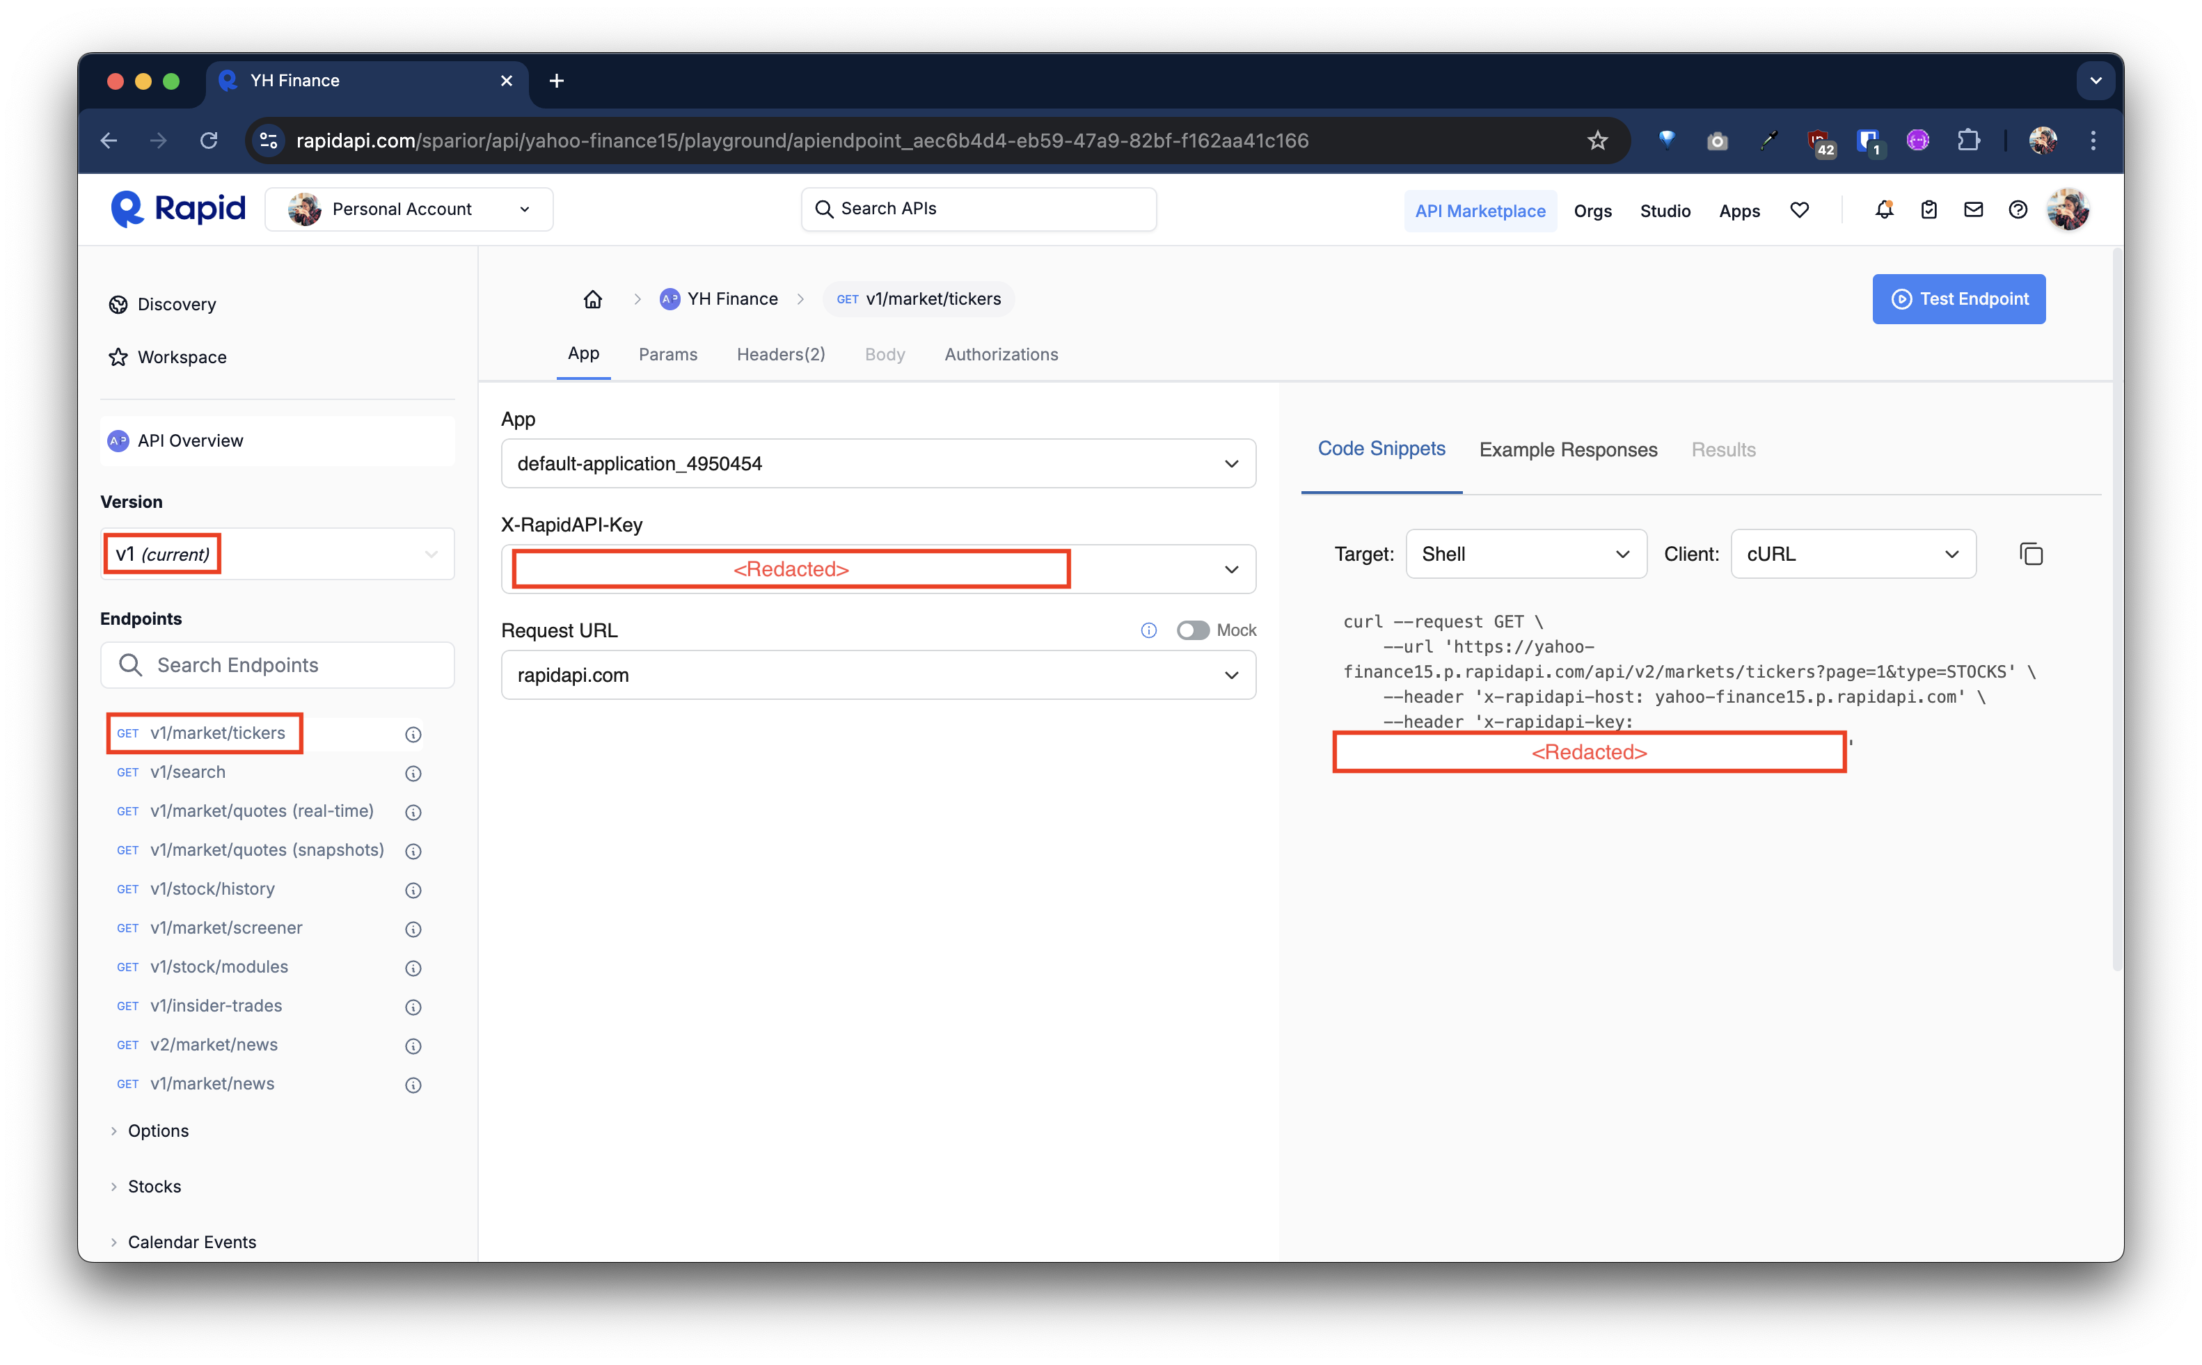Viewport: 2202px width, 1365px height.
Task: Open user avatar menu in Rapid header
Action: tap(2068, 209)
